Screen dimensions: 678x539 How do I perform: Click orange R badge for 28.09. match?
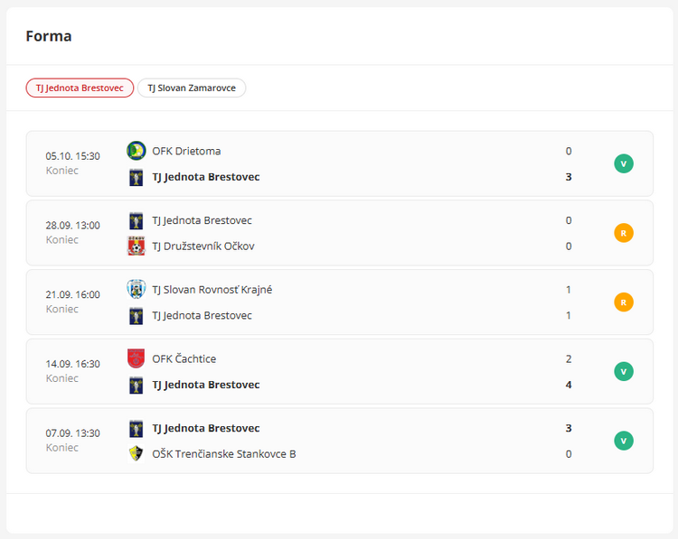[x=624, y=233]
